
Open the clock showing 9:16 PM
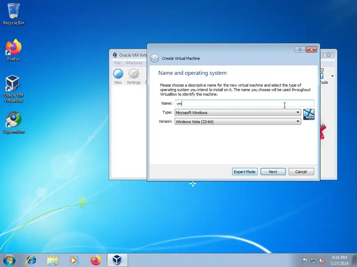coord(339,260)
